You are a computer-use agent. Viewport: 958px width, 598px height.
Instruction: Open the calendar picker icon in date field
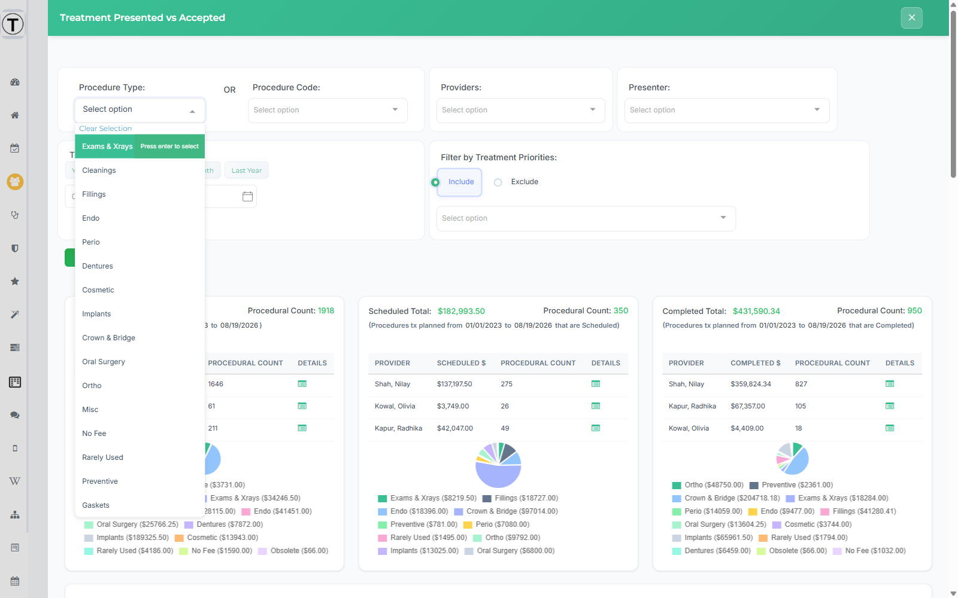click(x=247, y=196)
